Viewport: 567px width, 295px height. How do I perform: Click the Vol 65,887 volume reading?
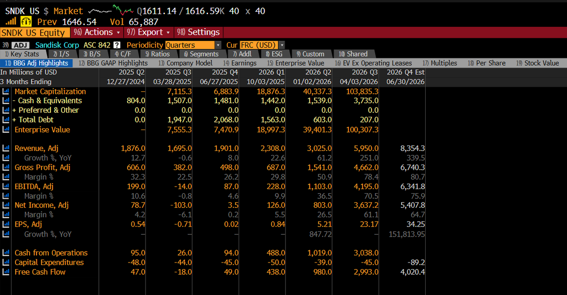(x=134, y=22)
